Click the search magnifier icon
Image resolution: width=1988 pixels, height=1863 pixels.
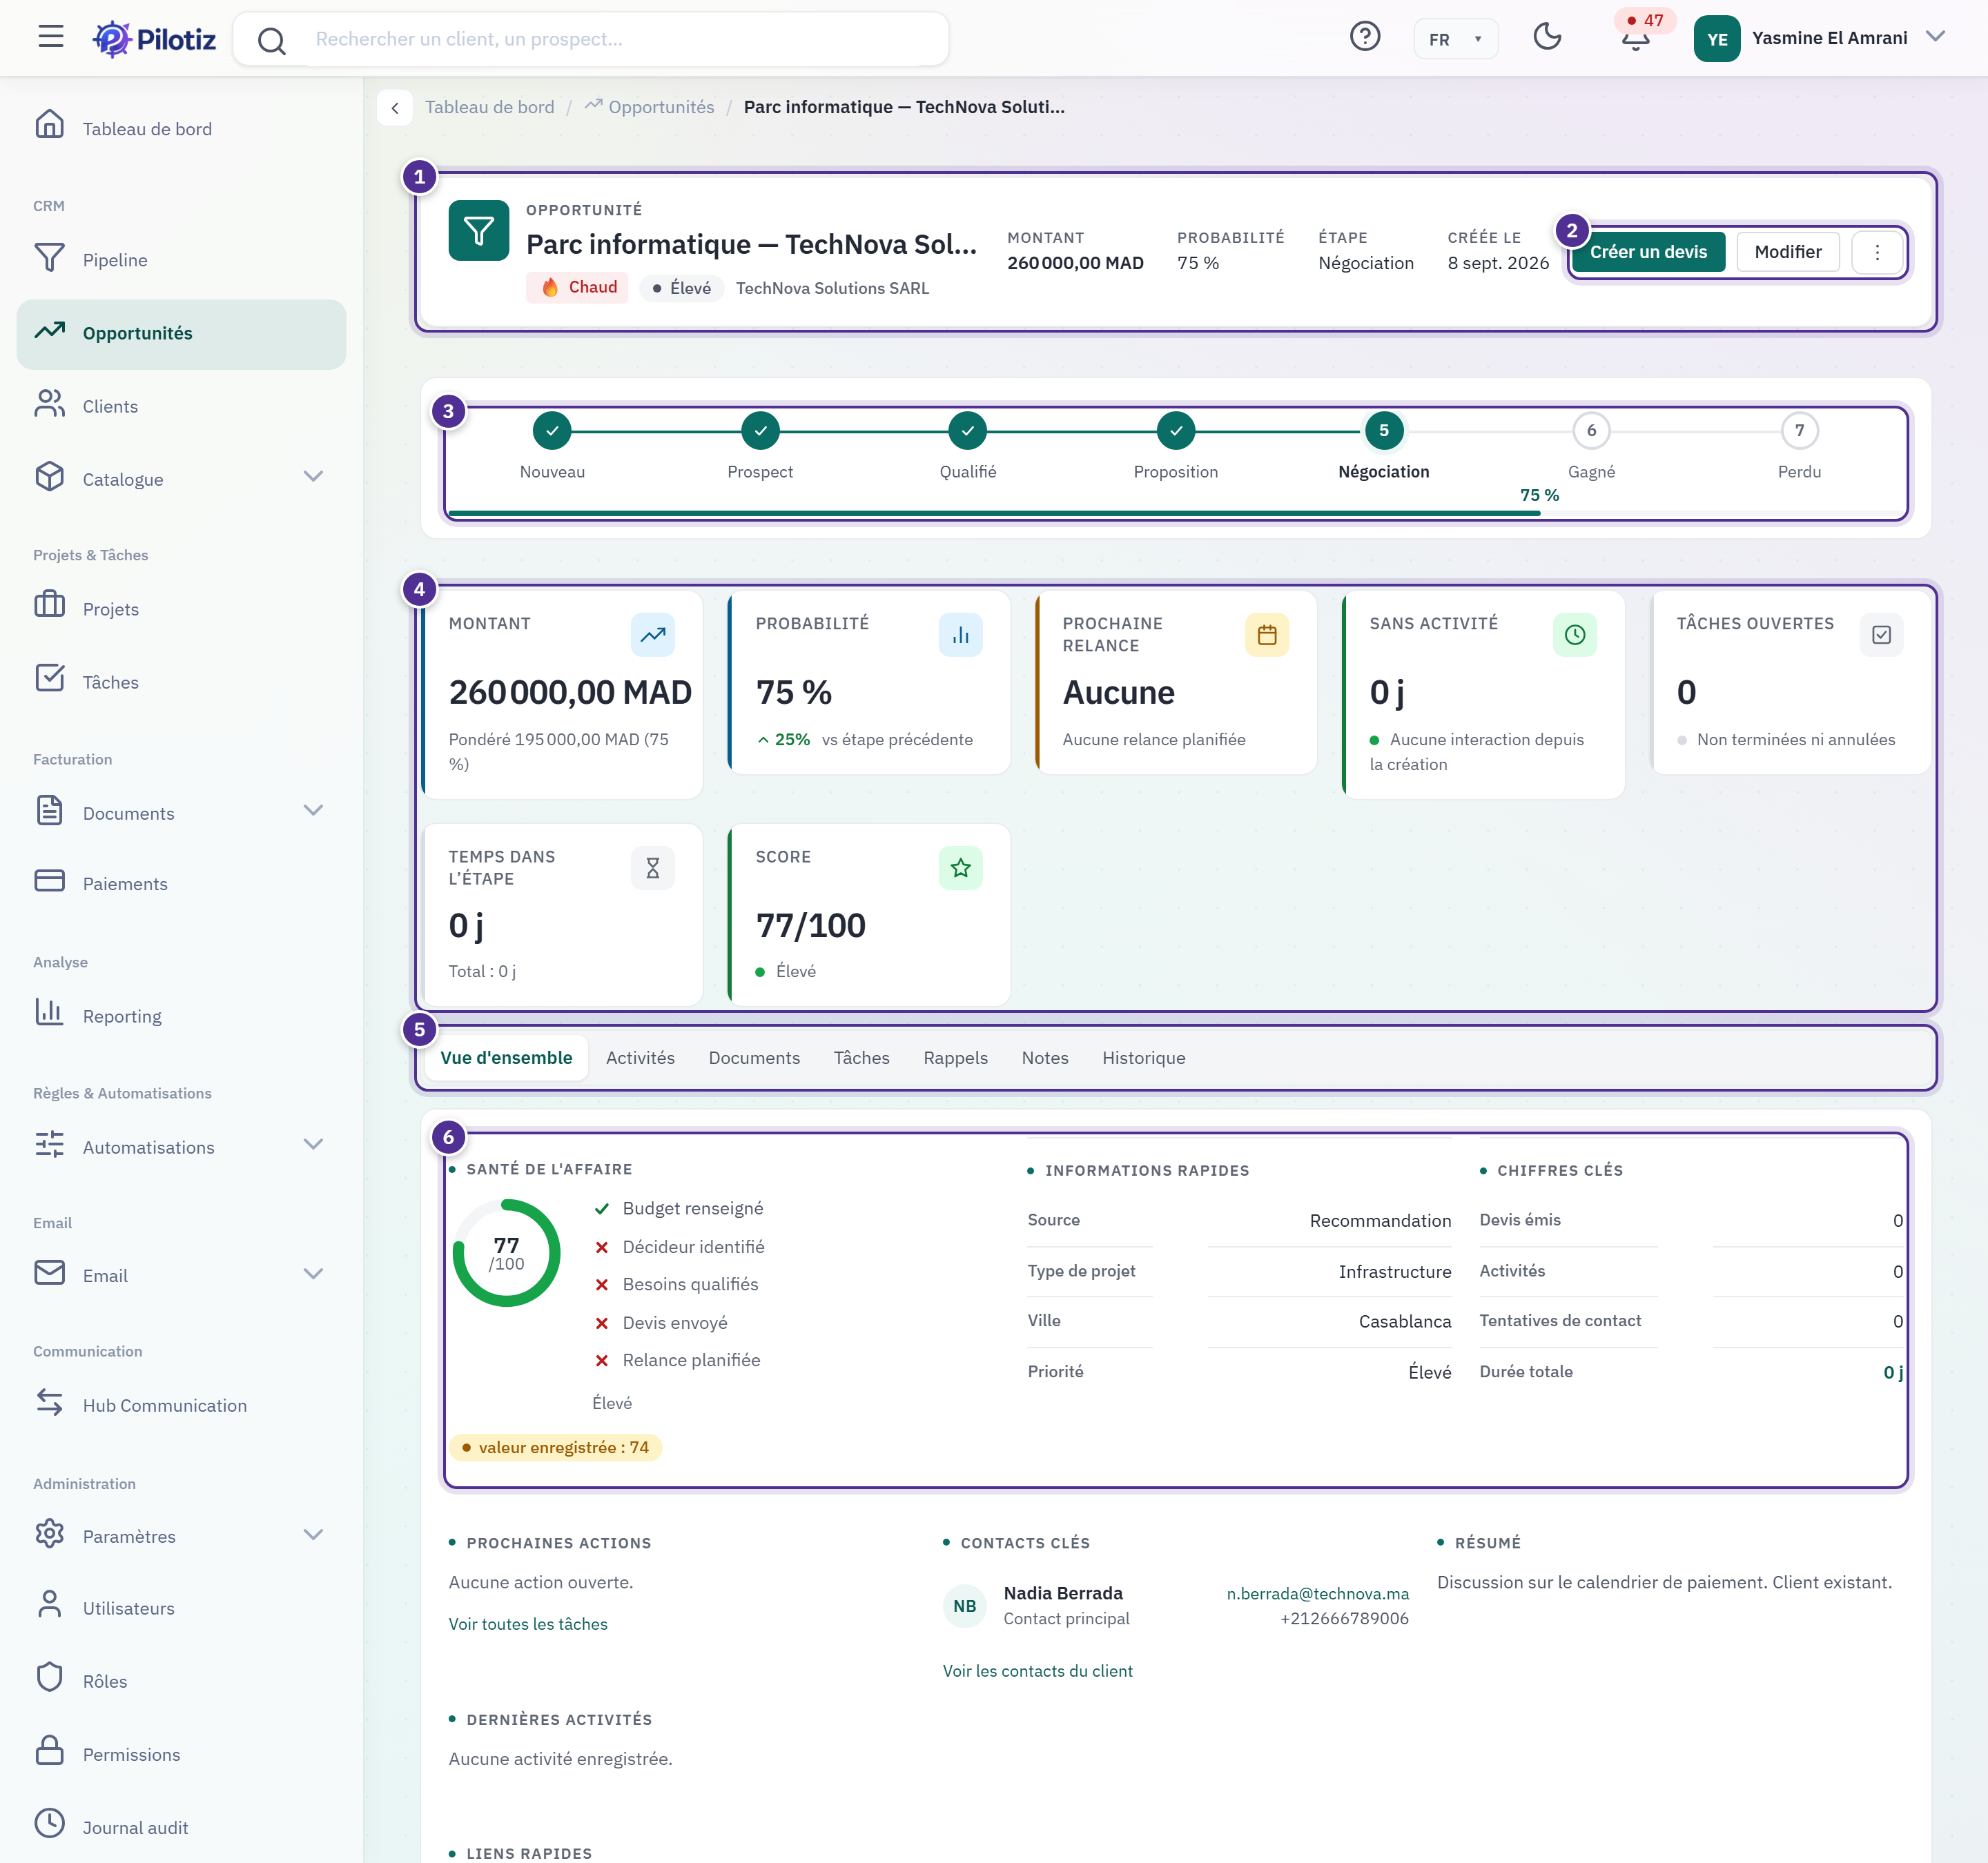(x=271, y=40)
